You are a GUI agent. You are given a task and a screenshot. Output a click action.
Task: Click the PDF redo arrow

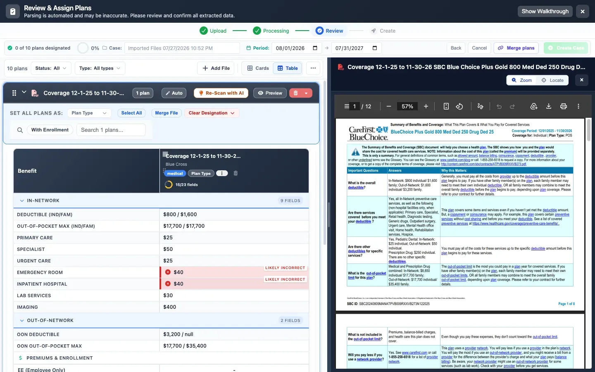512,106
